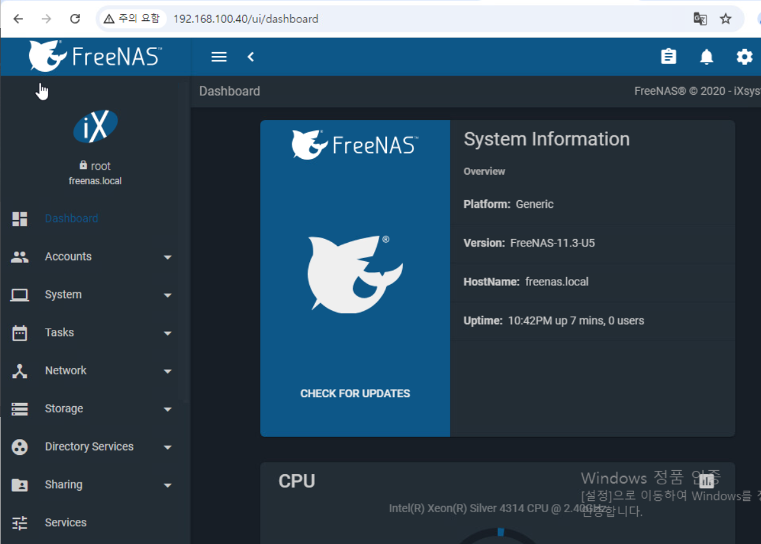Bookmark this page with star
The width and height of the screenshot is (761, 544).
point(725,19)
